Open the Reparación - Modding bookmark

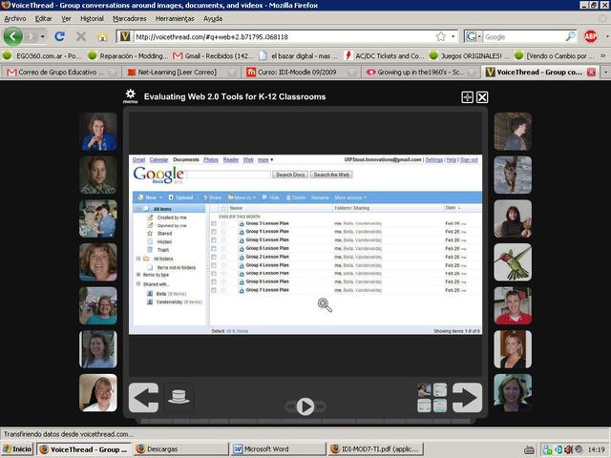[127, 56]
